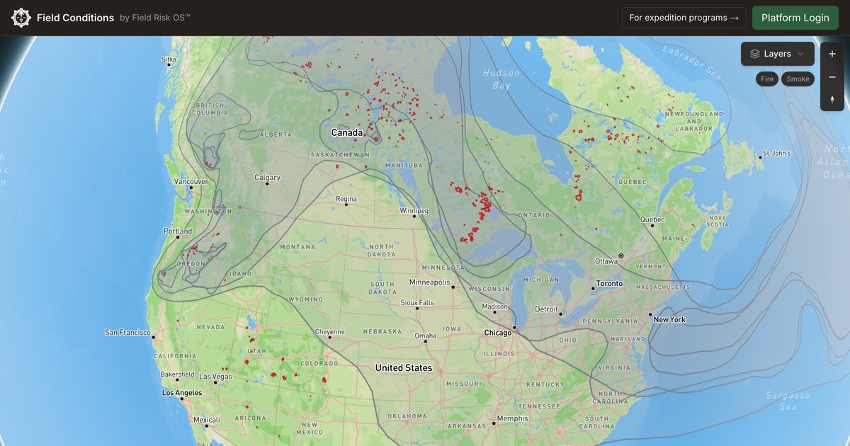Reset map bearing with compass button
The height and width of the screenshot is (446, 850).
click(832, 99)
